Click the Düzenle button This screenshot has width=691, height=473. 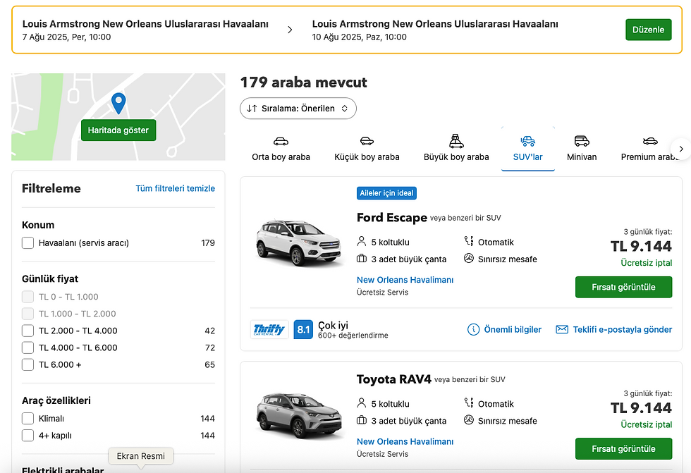coord(648,30)
